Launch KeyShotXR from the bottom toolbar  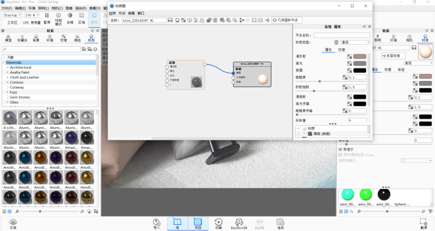[x=239, y=224]
